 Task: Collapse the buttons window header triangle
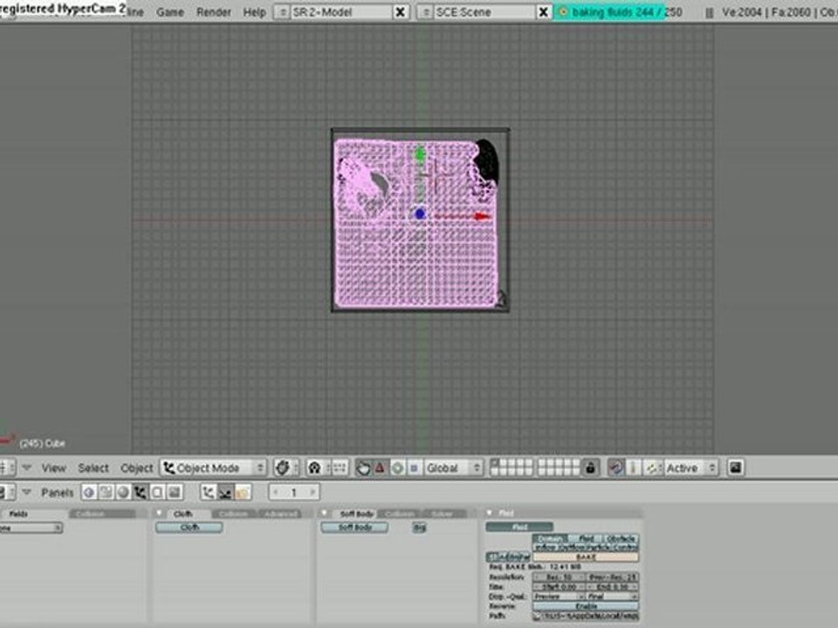27,491
